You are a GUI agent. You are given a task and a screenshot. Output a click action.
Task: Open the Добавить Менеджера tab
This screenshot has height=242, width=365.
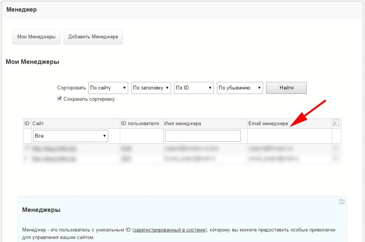(93, 37)
